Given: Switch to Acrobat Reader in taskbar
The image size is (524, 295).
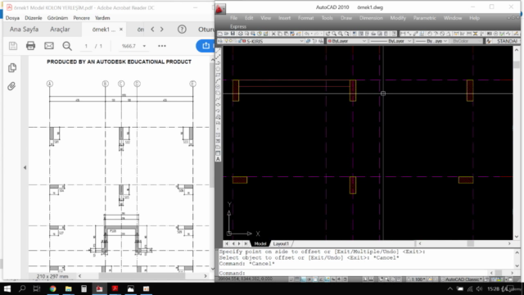Looking at the screenshot, I should (115, 288).
